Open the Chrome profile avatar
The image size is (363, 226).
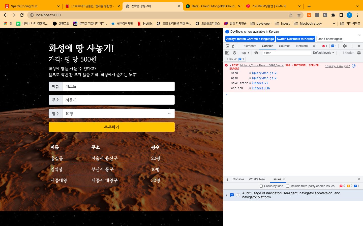pyautogui.click(x=349, y=15)
